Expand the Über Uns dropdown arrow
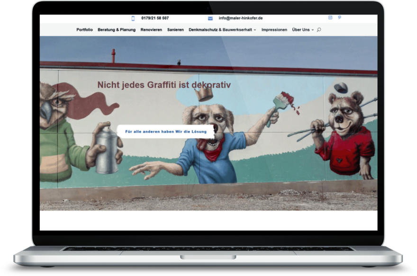 (x=313, y=30)
